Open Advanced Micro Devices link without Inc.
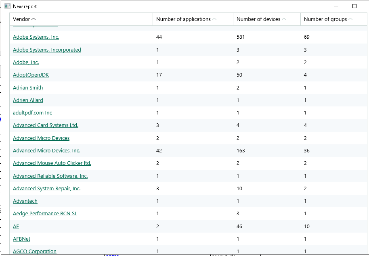 pos(41,138)
